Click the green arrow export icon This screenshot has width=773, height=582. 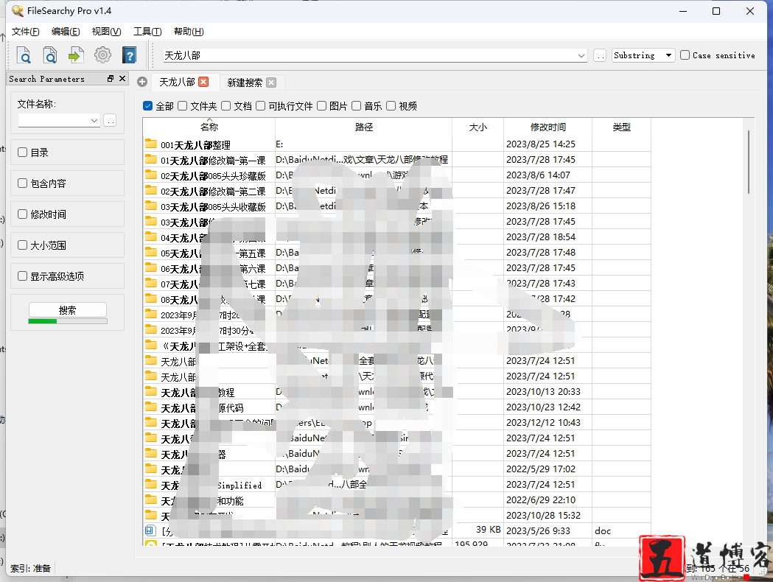[x=76, y=55]
